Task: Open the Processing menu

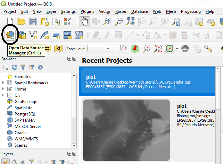Action: point(191,11)
